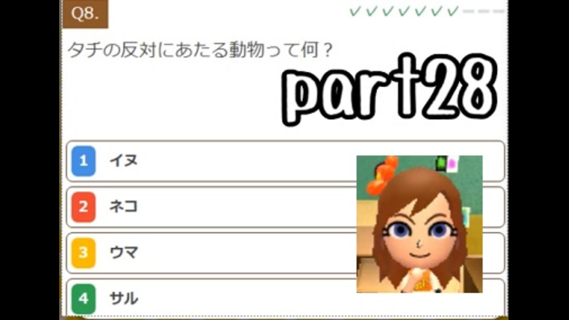Click the Q8. question number badge
Viewport: 569px width, 320px height.
pyautogui.click(x=85, y=14)
